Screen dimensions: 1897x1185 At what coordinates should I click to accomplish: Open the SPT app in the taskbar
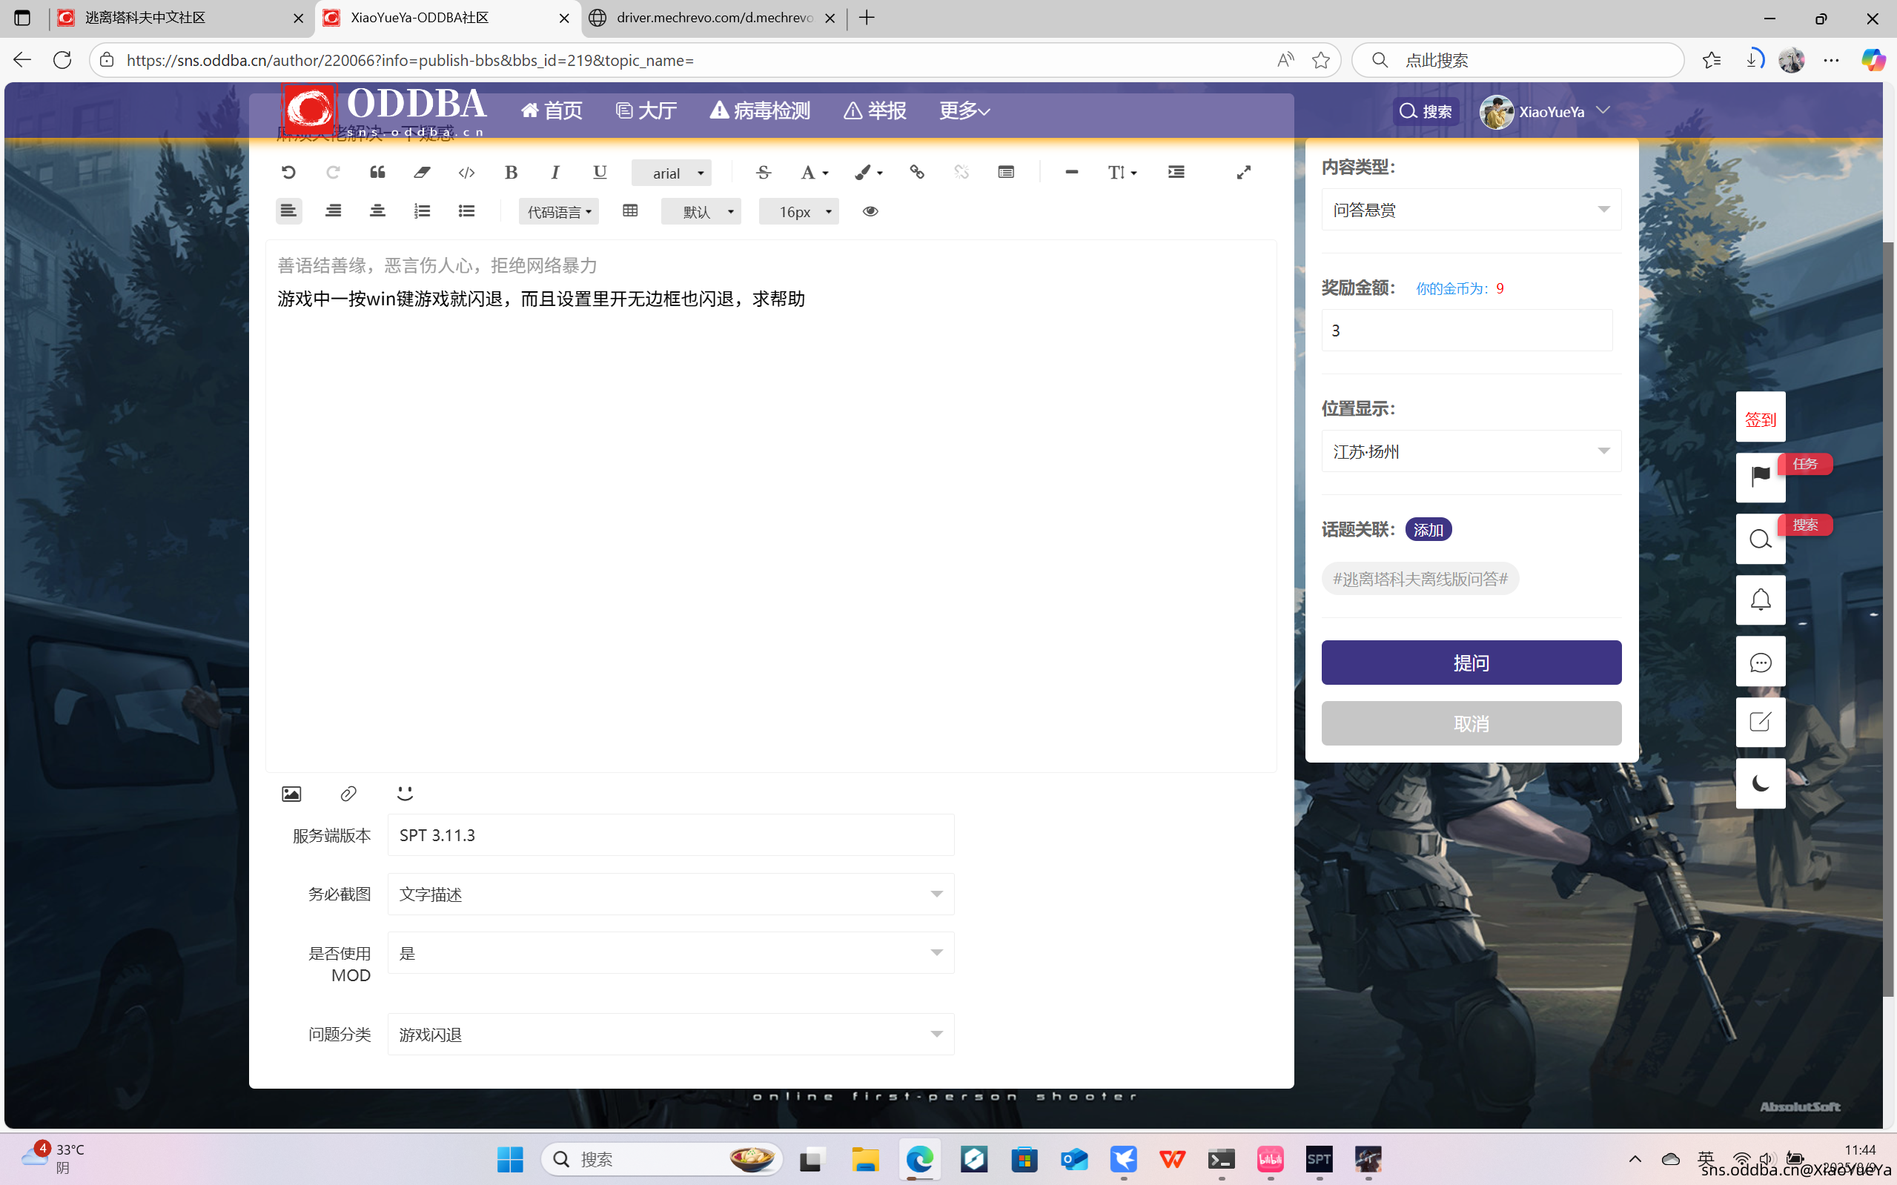[x=1320, y=1159]
